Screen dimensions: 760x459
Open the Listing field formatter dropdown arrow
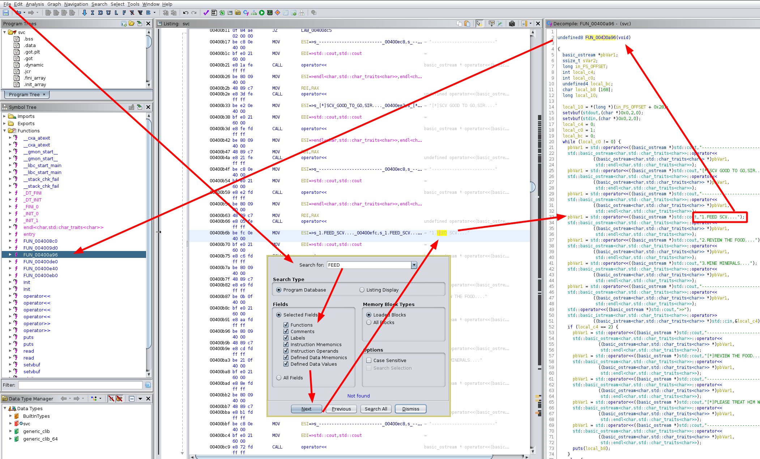(530, 24)
